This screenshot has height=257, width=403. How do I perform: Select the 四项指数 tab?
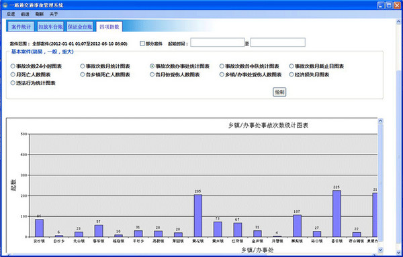(x=109, y=27)
